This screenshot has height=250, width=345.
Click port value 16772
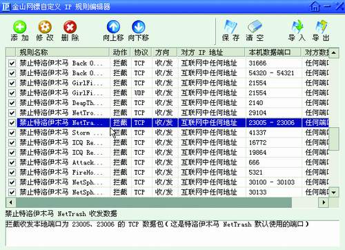pyautogui.click(x=257, y=142)
